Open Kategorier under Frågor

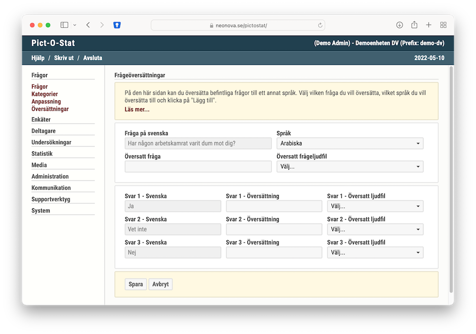(x=45, y=94)
